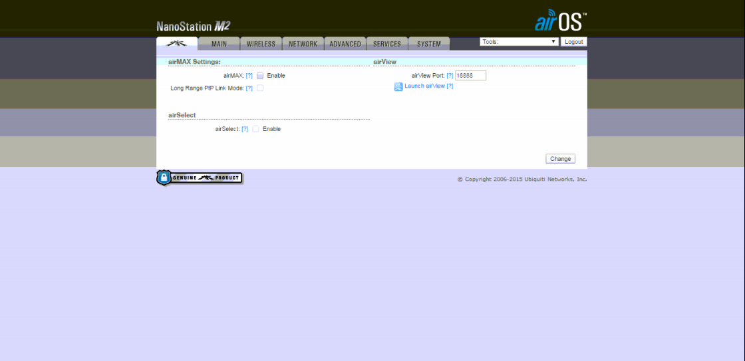The width and height of the screenshot is (745, 361).
Task: Toggle Long Range PtP Link Mode checkbox
Action: (x=260, y=88)
